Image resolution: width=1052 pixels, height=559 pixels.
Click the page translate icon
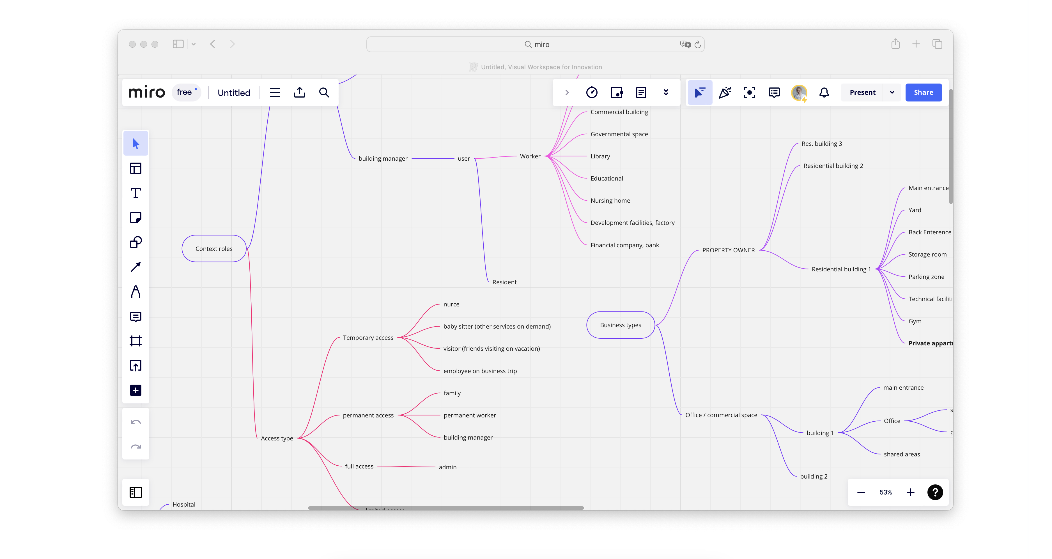[685, 44]
